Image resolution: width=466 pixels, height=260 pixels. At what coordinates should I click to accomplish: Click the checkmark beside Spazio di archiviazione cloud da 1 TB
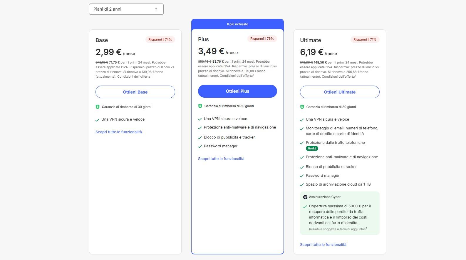pyautogui.click(x=302, y=185)
